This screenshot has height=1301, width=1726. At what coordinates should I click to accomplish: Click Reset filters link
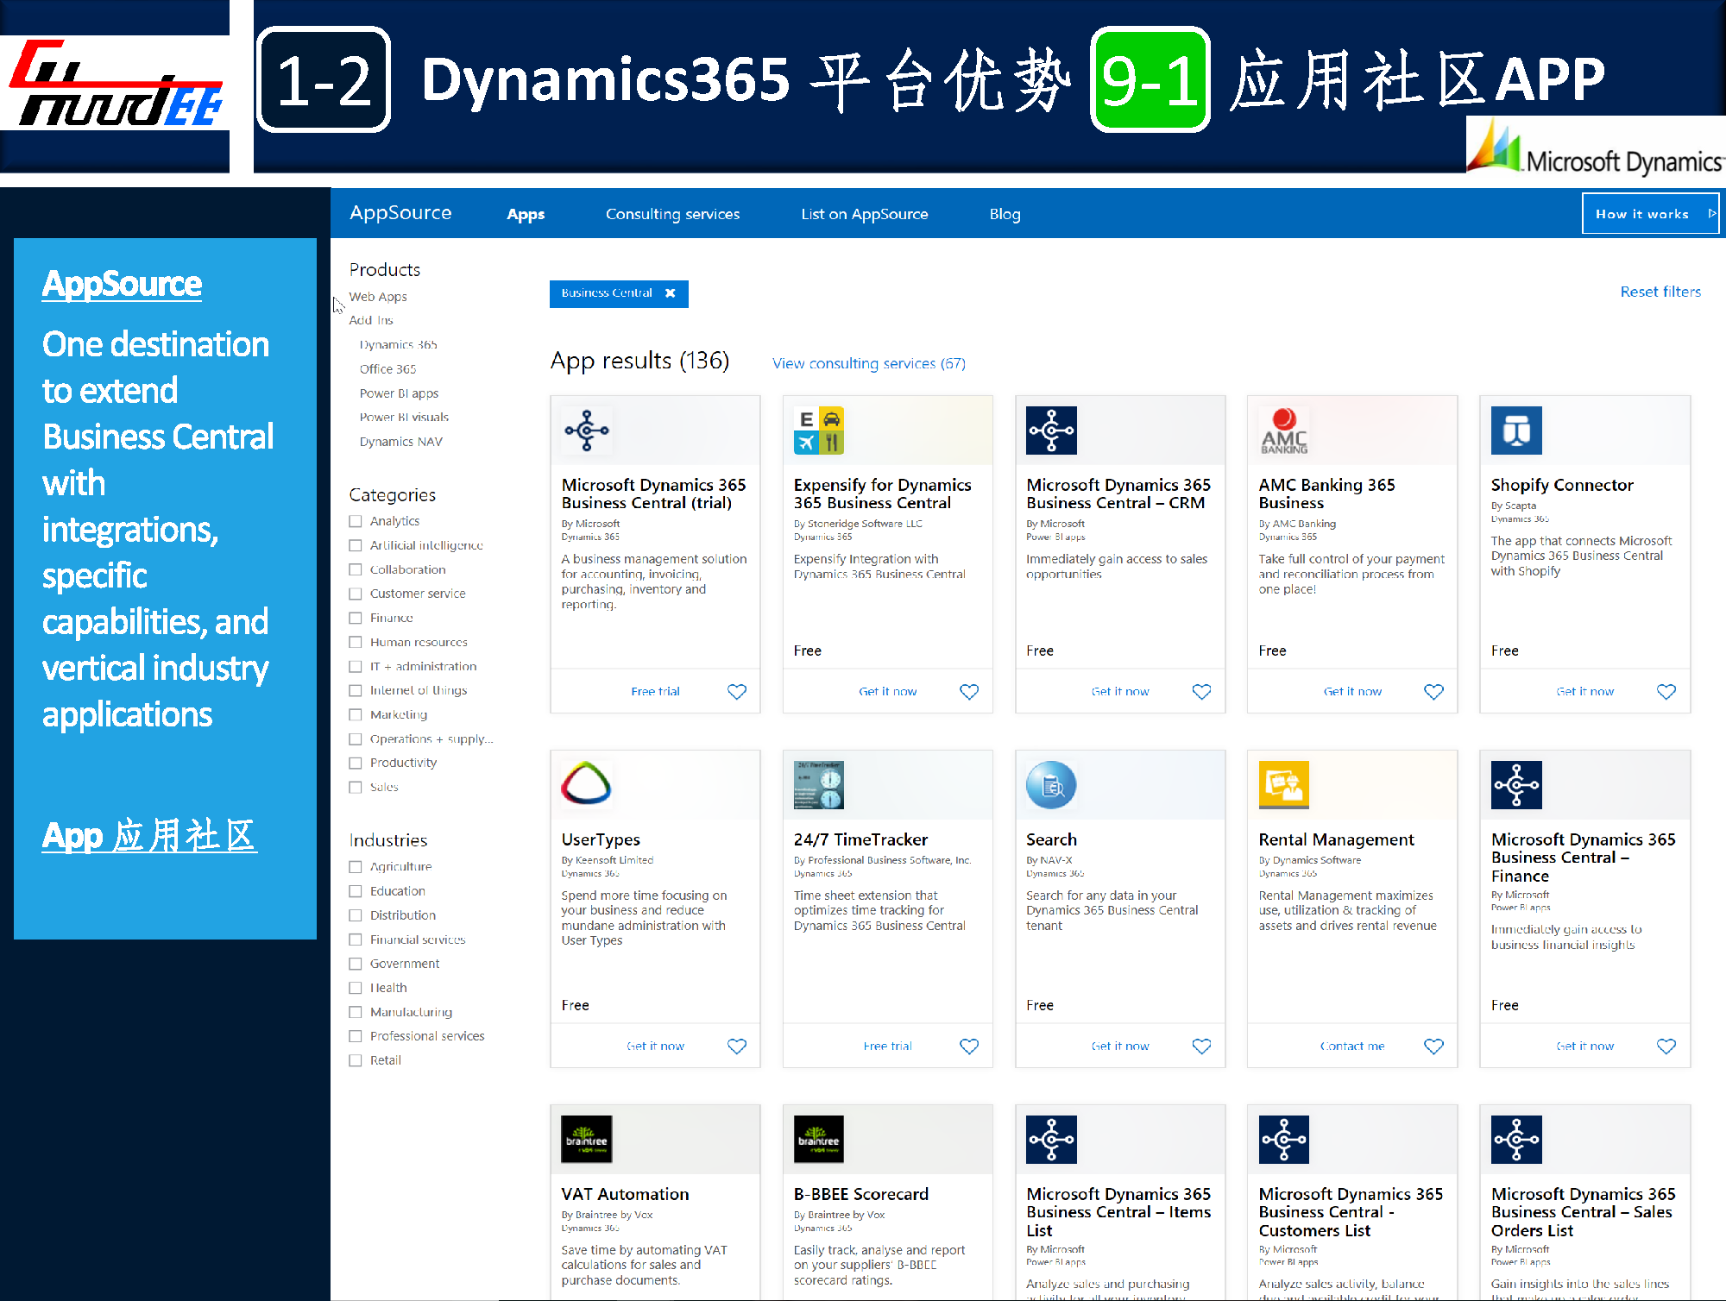1660,292
